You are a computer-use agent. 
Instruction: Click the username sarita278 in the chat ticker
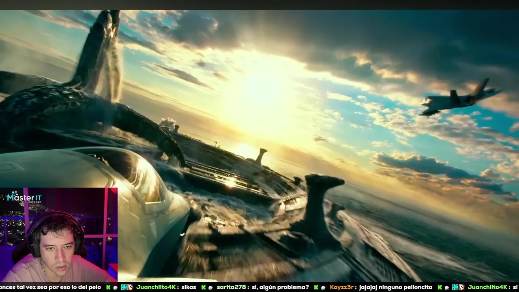[x=231, y=287]
